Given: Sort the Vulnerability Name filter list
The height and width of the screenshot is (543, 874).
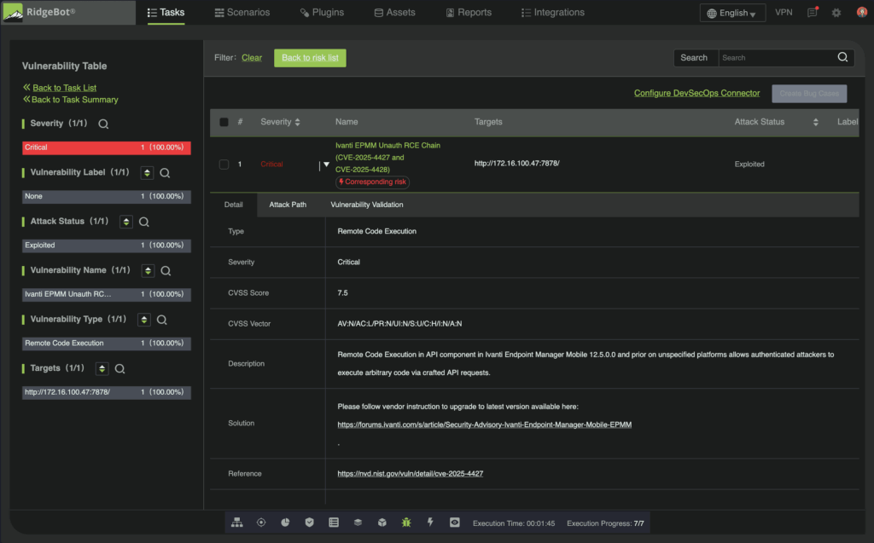Looking at the screenshot, I should [x=148, y=271].
